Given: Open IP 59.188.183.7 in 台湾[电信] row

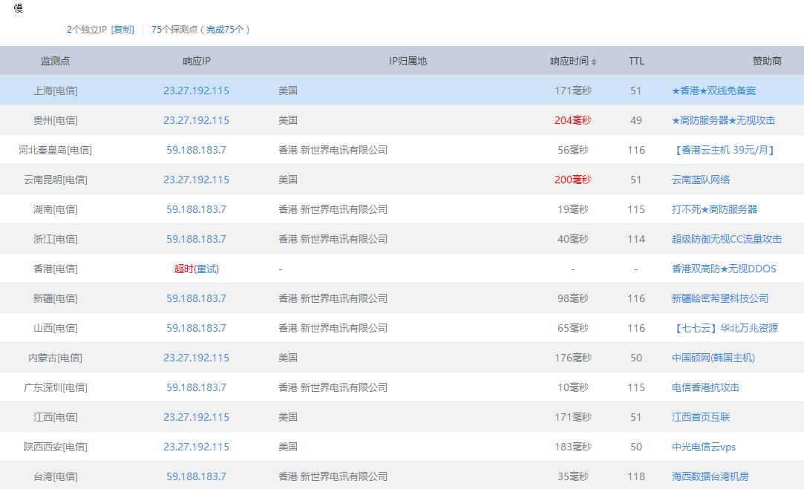Looking at the screenshot, I should (196, 476).
